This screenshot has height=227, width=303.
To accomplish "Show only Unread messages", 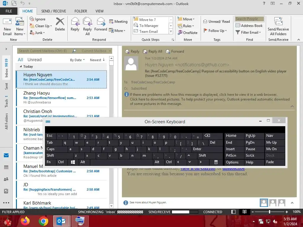I will [34, 60].
